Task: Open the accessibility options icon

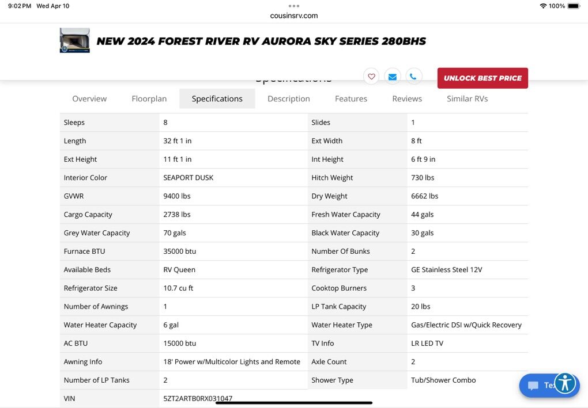Action: (566, 383)
